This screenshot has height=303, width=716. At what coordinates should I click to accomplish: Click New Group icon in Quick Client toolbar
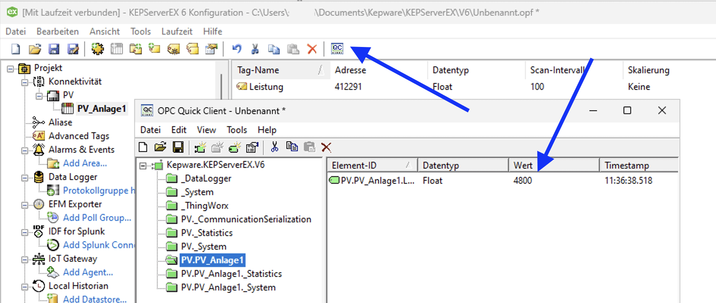217,147
